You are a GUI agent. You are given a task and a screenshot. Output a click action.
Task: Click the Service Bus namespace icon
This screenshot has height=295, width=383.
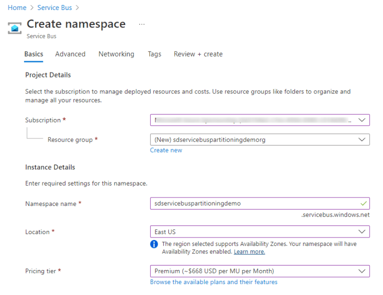pyautogui.click(x=14, y=28)
